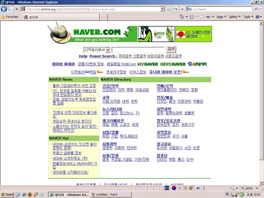Open the 디렉토리에서 search scope dropdown
264x198 pixels.
(108, 50)
